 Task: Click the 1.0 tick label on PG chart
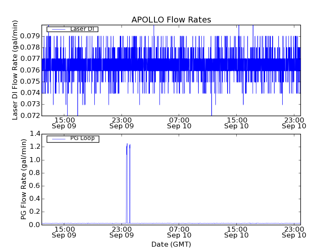pyautogui.click(x=35, y=160)
